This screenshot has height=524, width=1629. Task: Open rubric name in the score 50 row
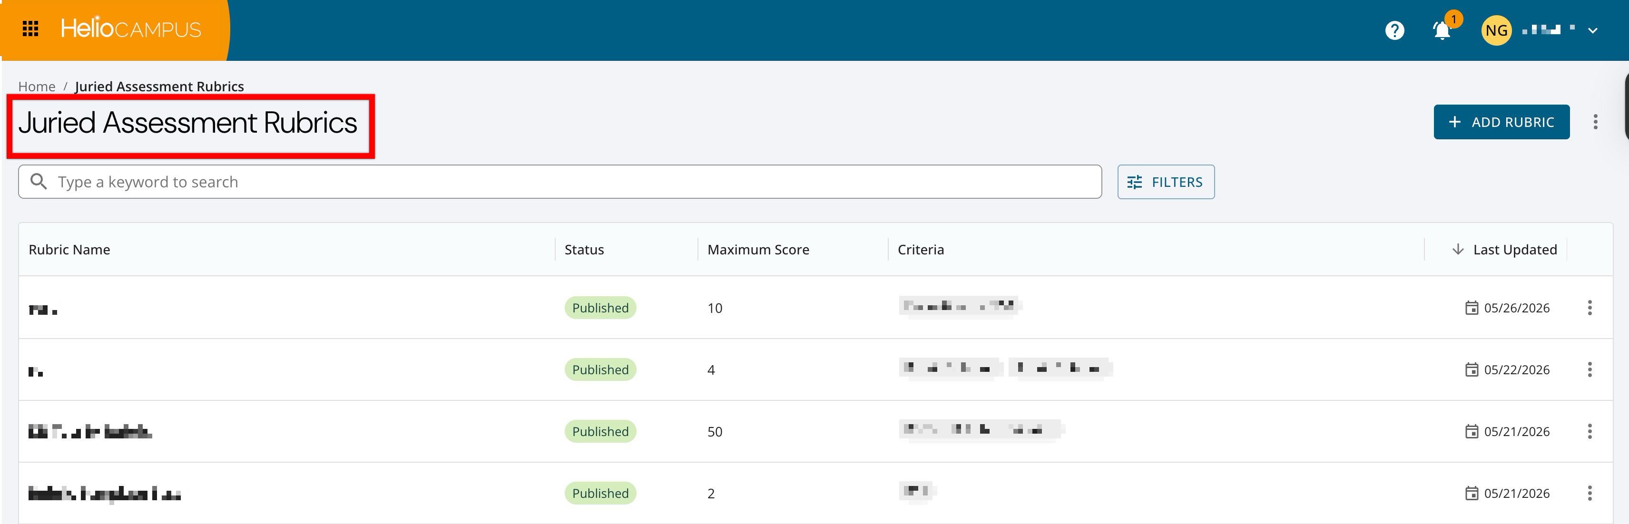point(90,432)
